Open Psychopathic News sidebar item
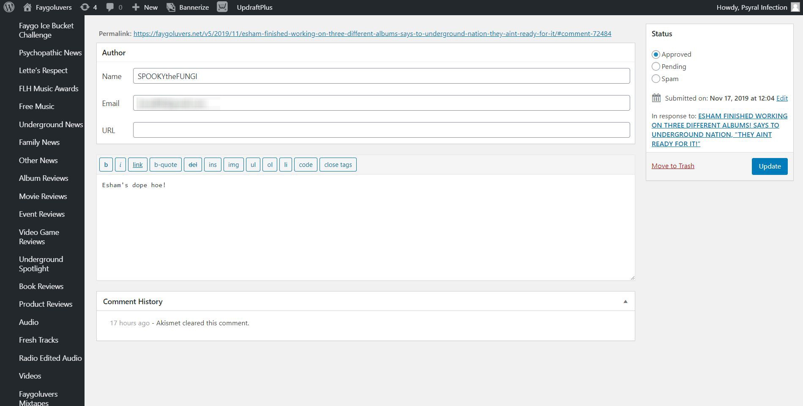The width and height of the screenshot is (803, 406). tap(50, 53)
